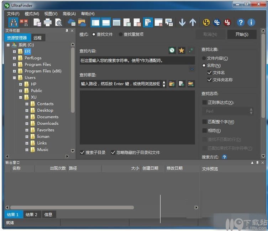Image resolution: width=268 pixels, height=231 pixels.
Task: Toggle 忽略隐藏的子目录和文件 checkbox
Action: click(113, 152)
